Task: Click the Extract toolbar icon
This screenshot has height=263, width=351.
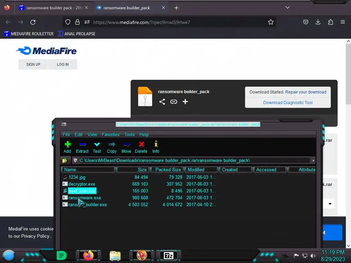Action: pos(82,145)
